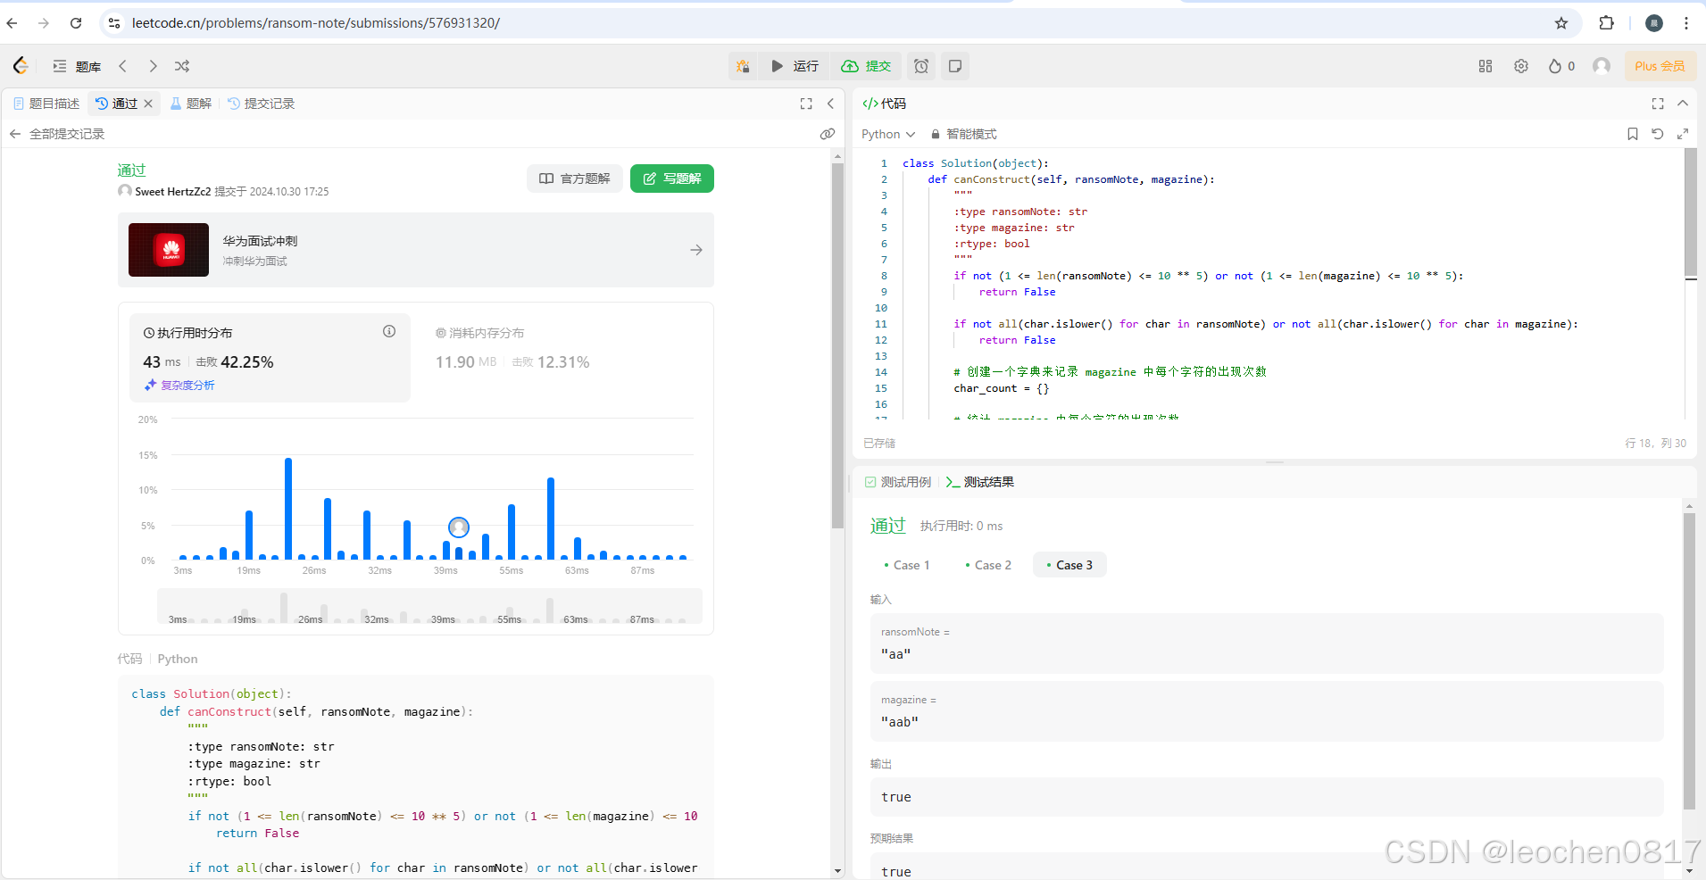Switch to 测试用例 tab

[x=897, y=482]
